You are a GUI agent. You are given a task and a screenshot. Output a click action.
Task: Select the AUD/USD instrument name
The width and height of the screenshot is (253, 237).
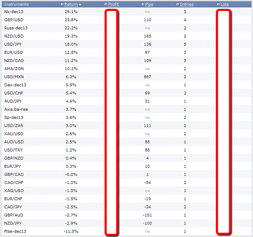point(14,142)
